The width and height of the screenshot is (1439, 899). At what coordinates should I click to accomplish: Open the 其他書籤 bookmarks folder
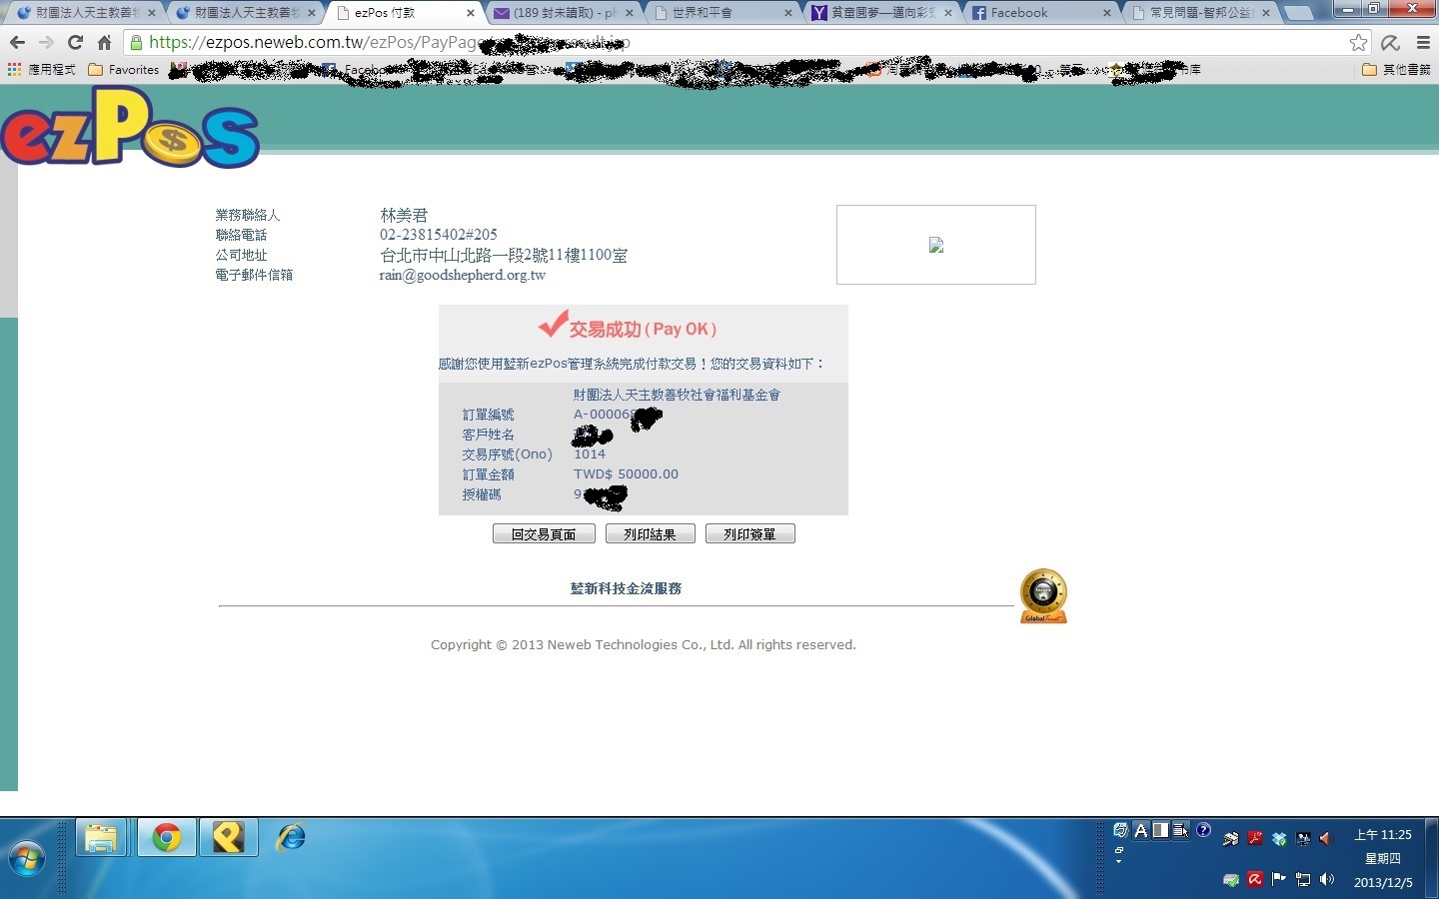(x=1397, y=70)
